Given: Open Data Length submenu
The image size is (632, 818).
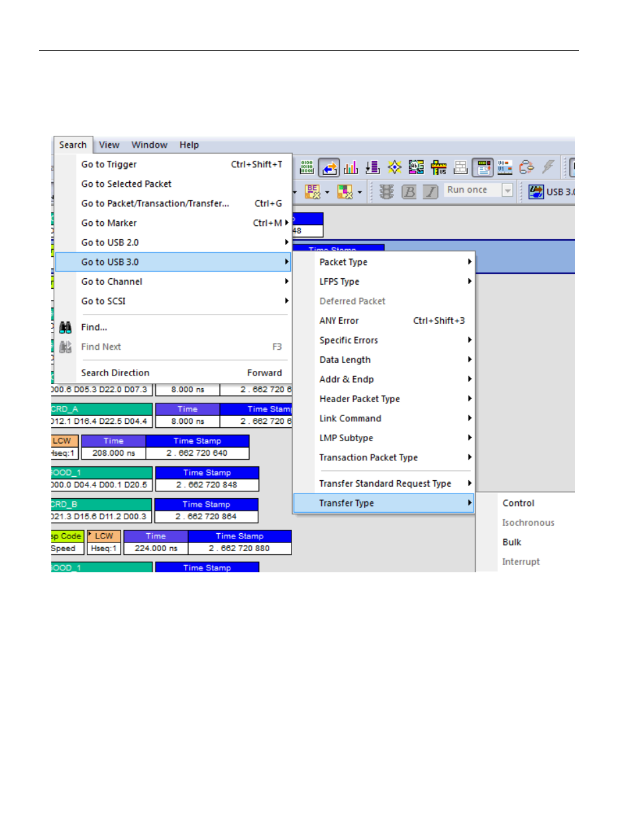Looking at the screenshot, I should pos(384,360).
